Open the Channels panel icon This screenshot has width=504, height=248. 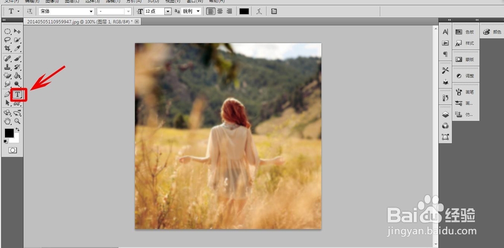tap(445, 125)
